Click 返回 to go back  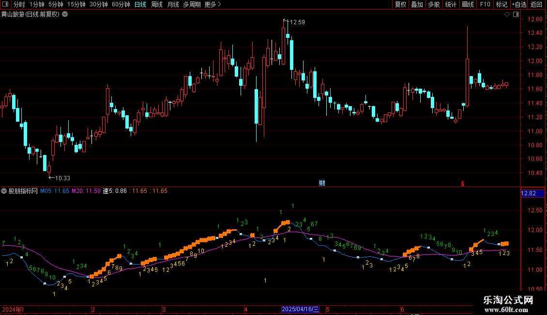coord(536,4)
